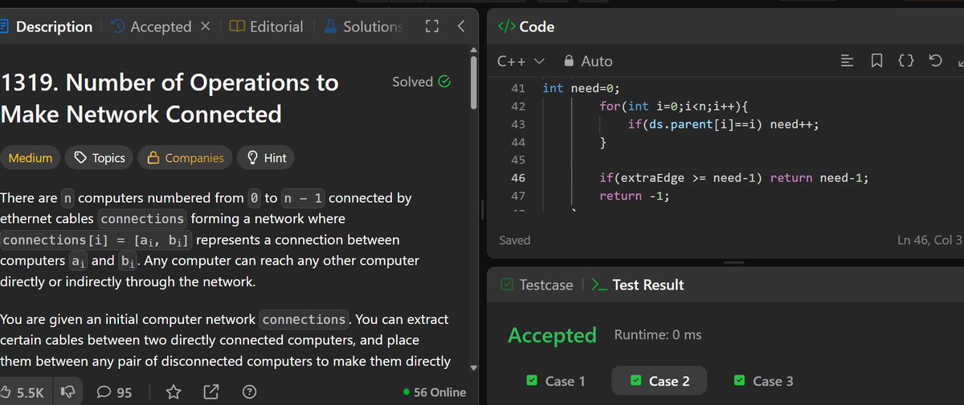Open the C++ language dropdown
964x405 pixels.
(521, 61)
